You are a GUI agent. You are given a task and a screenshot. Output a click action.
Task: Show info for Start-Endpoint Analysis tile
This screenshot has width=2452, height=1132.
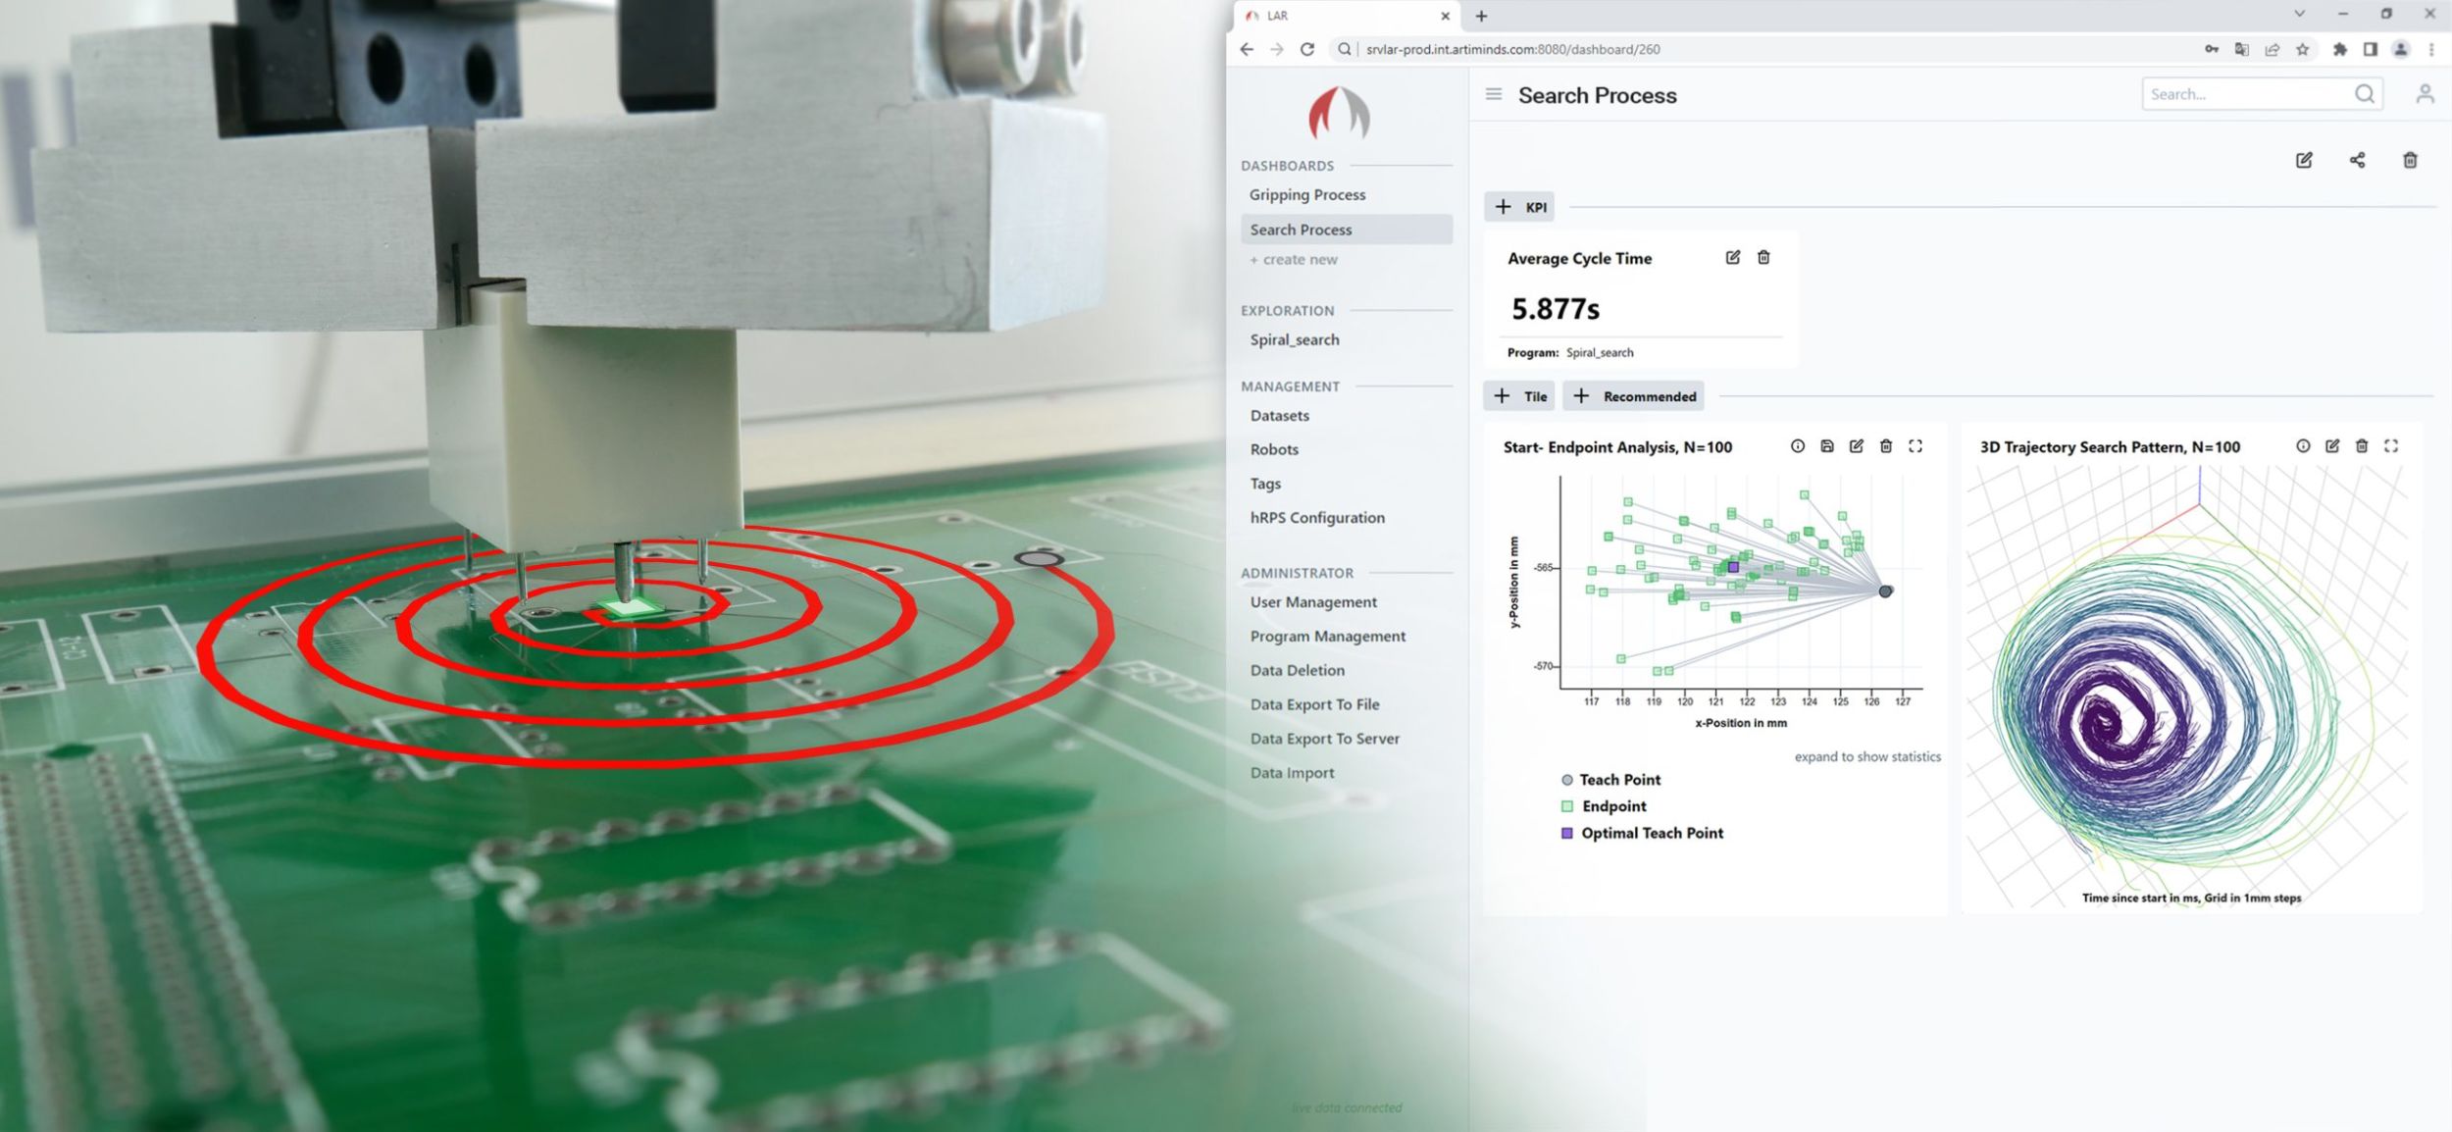point(1797,446)
